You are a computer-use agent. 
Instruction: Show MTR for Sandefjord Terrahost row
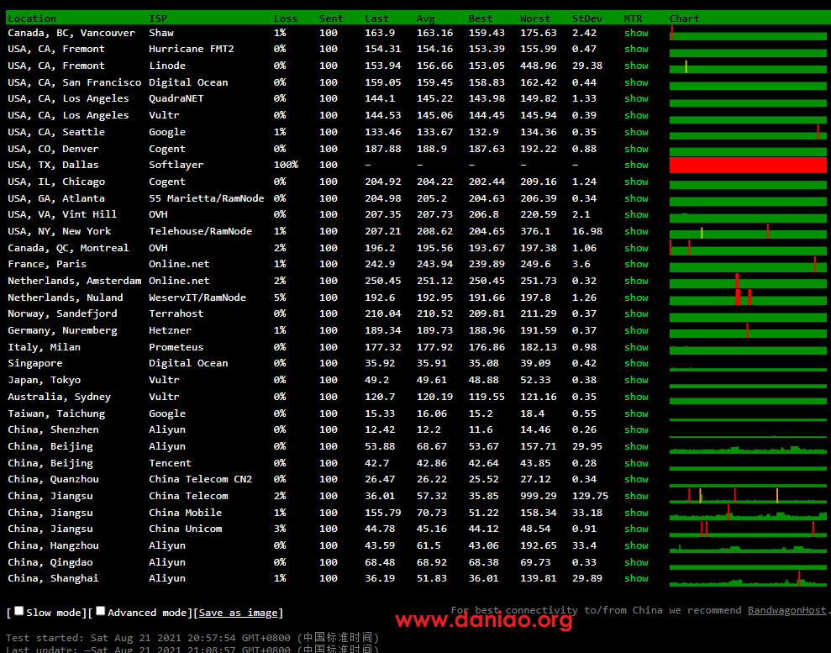[x=636, y=313]
